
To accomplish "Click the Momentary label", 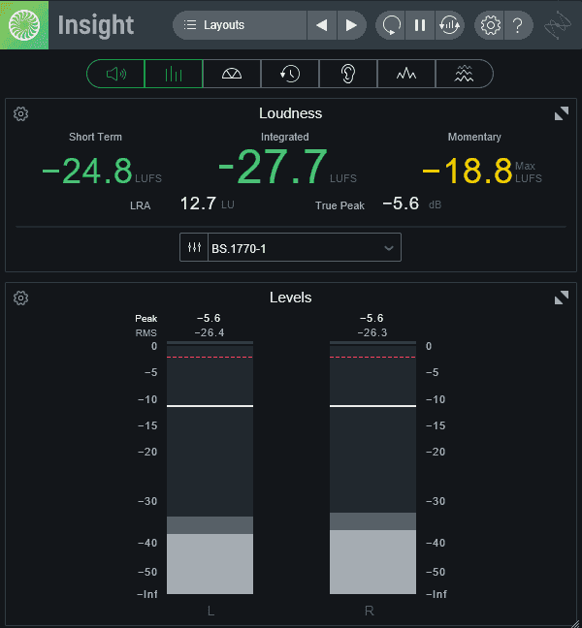I will point(474,137).
